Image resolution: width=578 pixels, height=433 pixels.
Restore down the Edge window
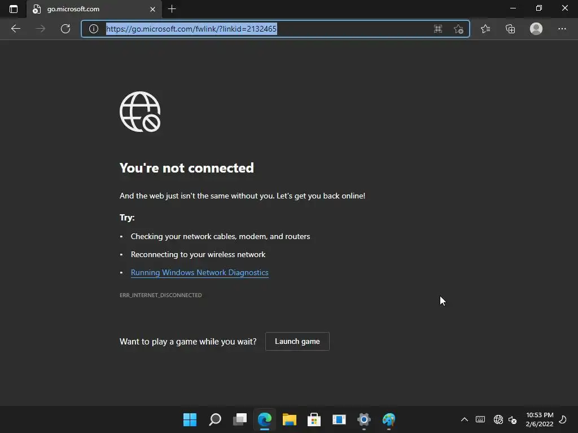tap(539, 8)
